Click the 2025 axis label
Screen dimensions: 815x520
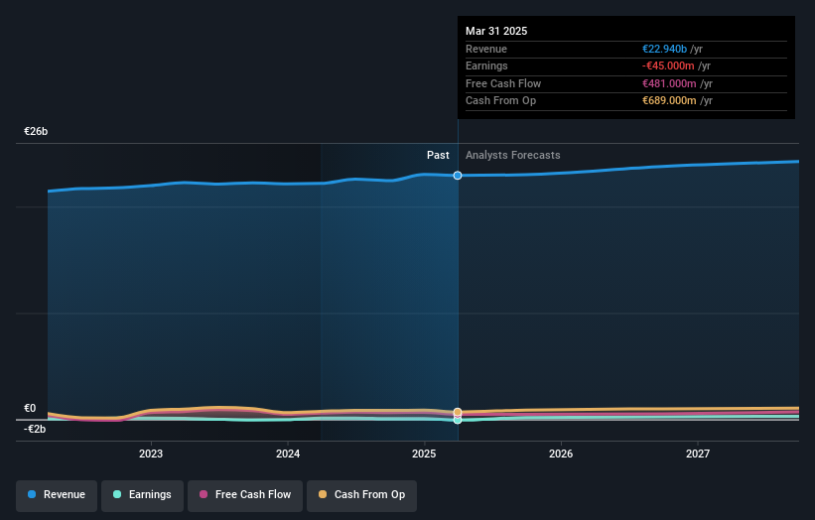tap(424, 455)
